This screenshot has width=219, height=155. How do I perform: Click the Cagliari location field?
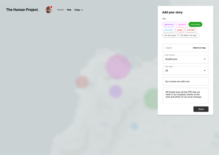pos(186,48)
